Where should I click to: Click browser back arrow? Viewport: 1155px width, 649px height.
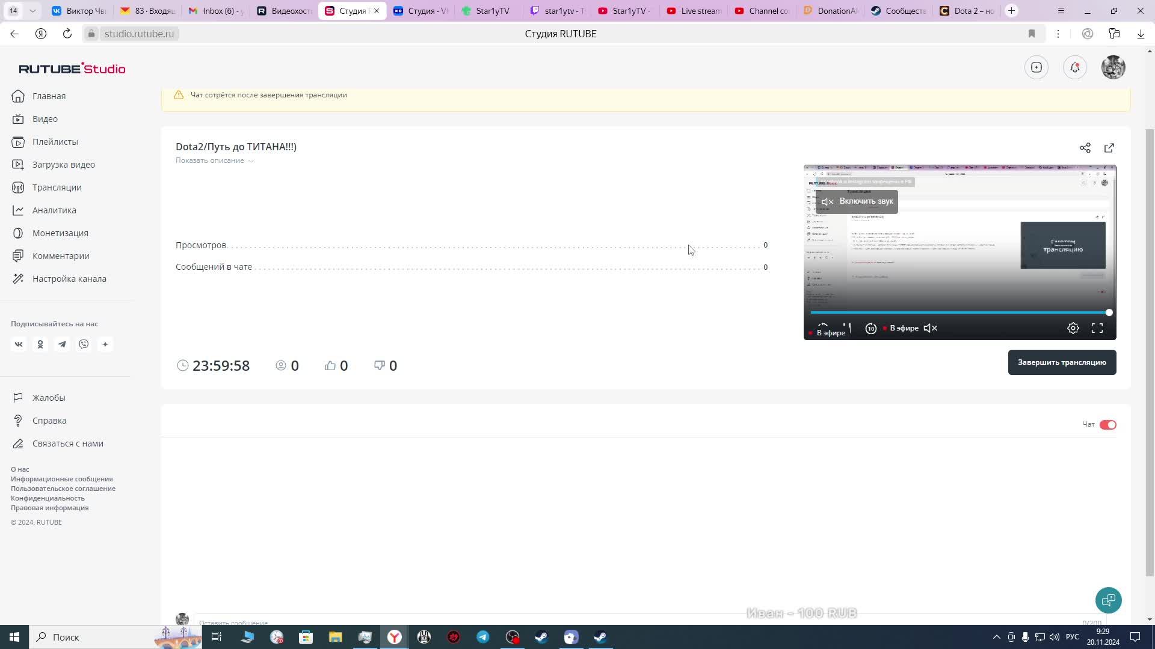click(x=14, y=34)
